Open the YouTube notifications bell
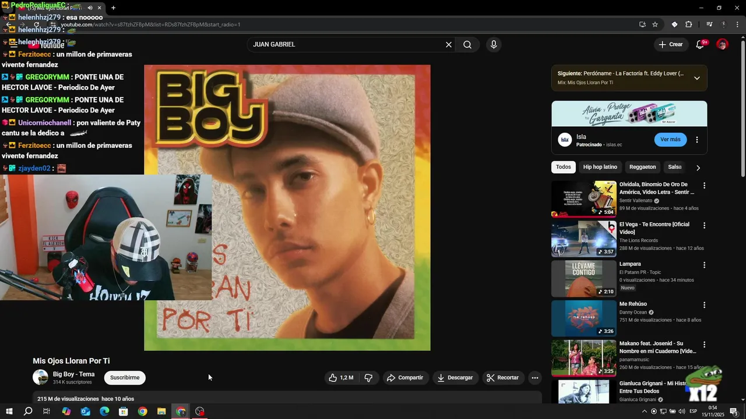This screenshot has height=419, width=746. (x=700, y=44)
